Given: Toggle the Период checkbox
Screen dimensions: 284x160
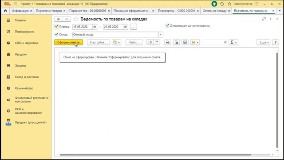Looking at the screenshot, I should (x=56, y=27).
